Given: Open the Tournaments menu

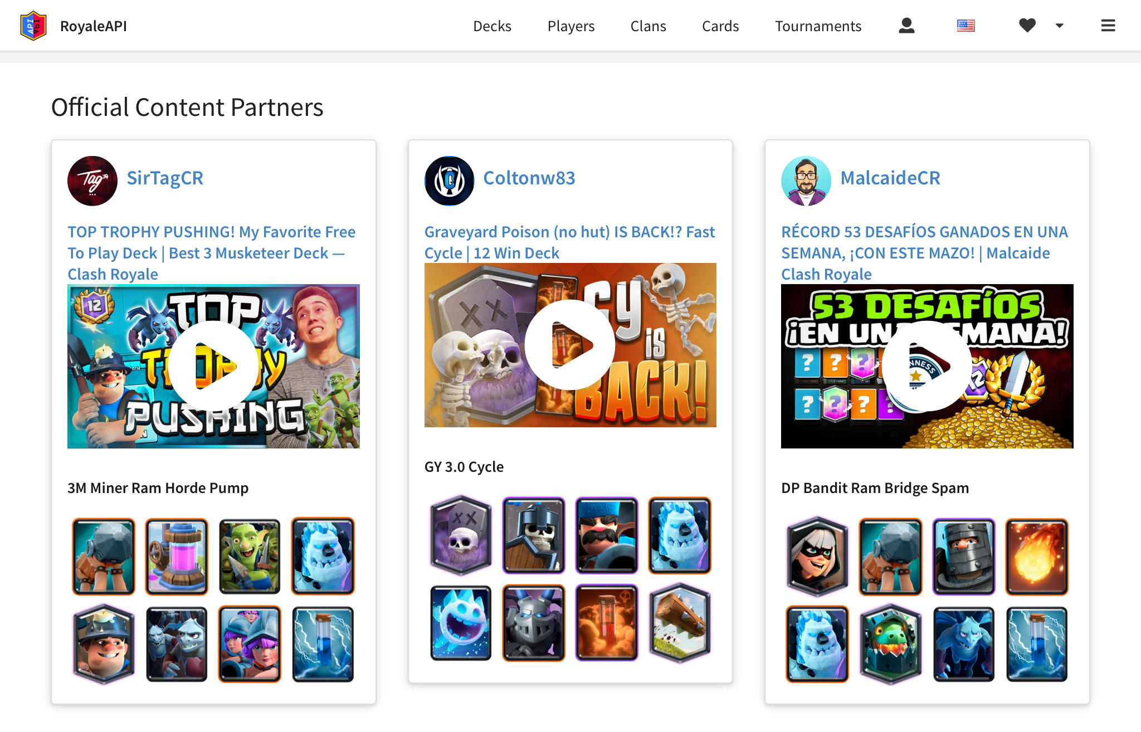Looking at the screenshot, I should 818,26.
